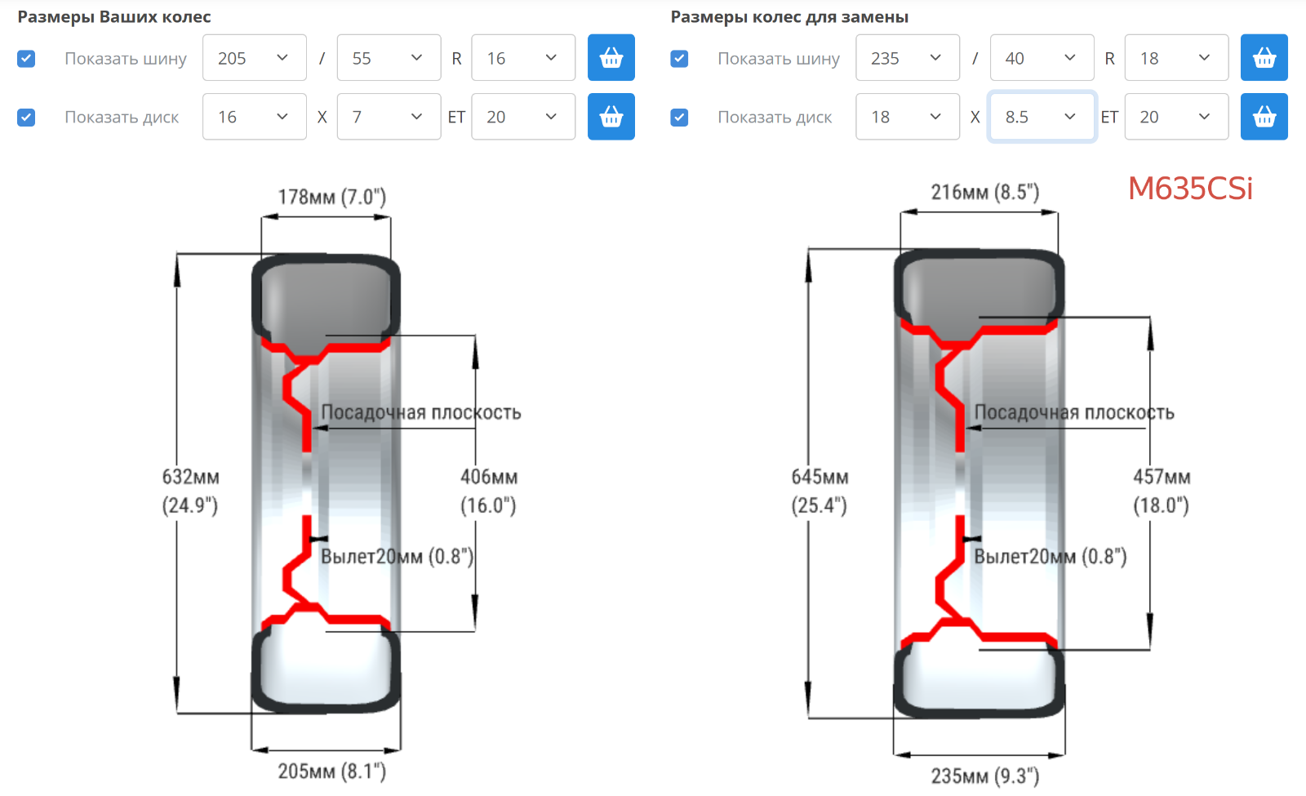Open current disk width 7 dropdown
The height and width of the screenshot is (796, 1306).
point(389,117)
